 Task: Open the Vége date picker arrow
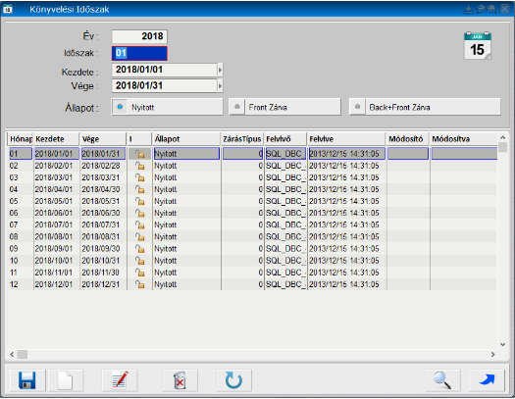pos(220,86)
